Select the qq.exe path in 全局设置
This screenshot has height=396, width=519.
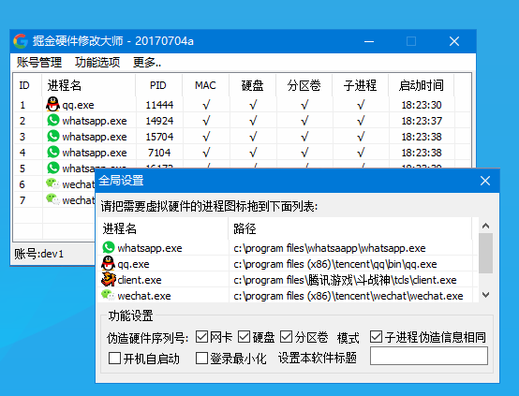(335, 264)
